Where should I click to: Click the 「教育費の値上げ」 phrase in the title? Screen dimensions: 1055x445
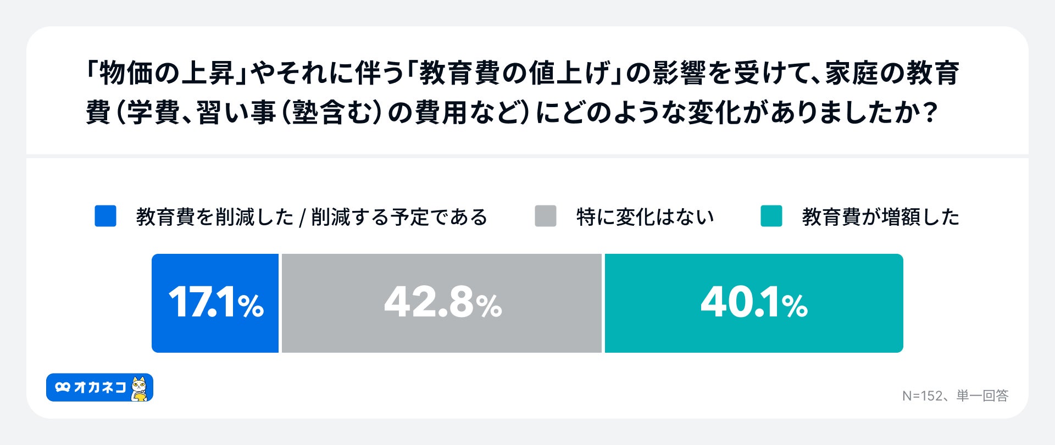(513, 74)
